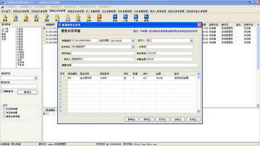Click the 订单号 input field
Image resolution: width=260 pixels, height=146 pixels.
170,47
